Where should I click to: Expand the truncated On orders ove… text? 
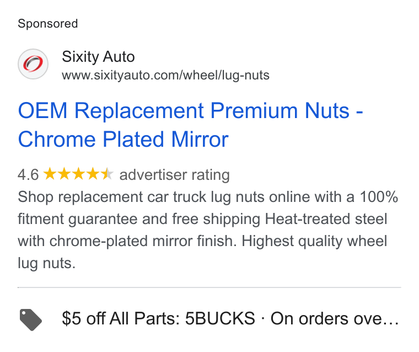335,318
